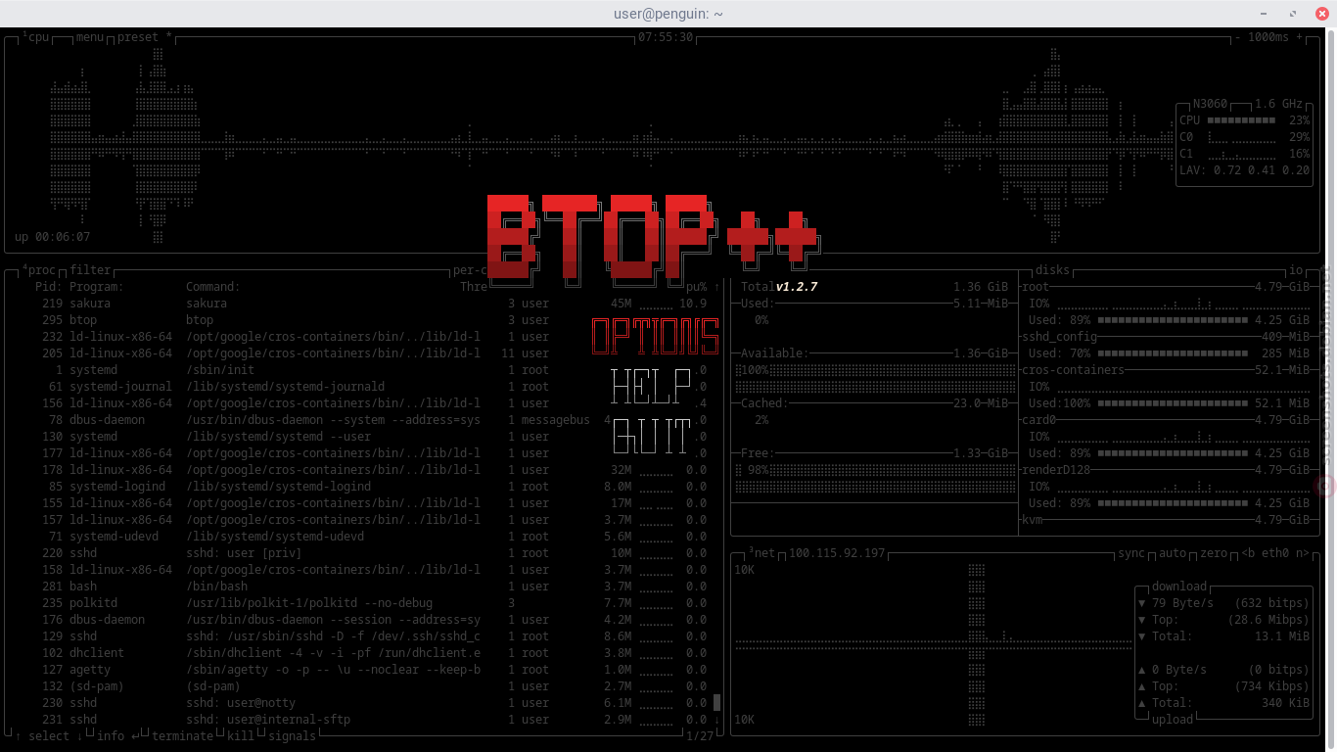
Task: Select process row 85 systemd-logind
Action: (x=358, y=487)
